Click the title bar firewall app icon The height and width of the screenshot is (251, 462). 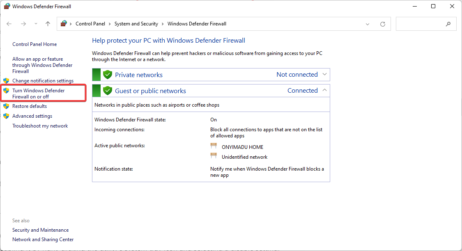point(7,6)
